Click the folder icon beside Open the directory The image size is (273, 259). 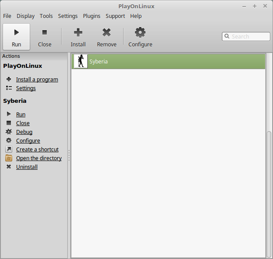pyautogui.click(x=9, y=158)
